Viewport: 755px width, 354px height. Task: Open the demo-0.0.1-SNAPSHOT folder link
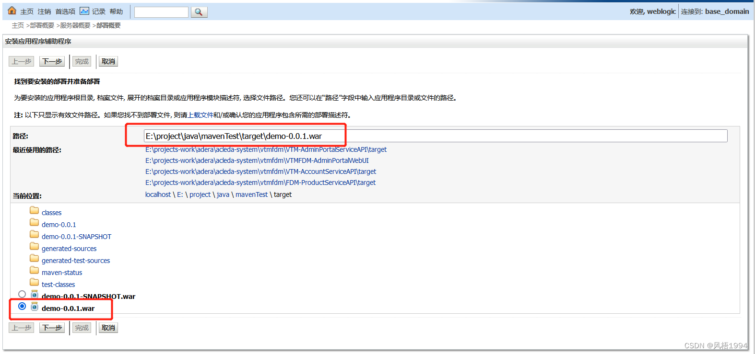coord(76,237)
